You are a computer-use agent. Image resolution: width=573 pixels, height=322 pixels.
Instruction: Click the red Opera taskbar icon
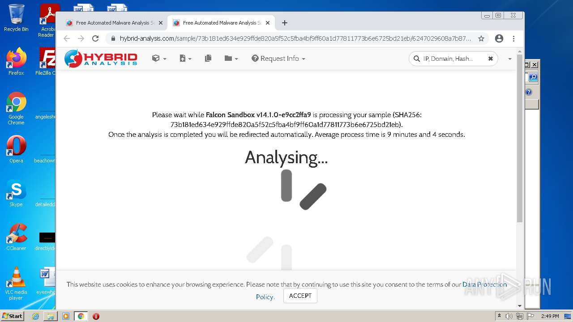click(x=96, y=316)
